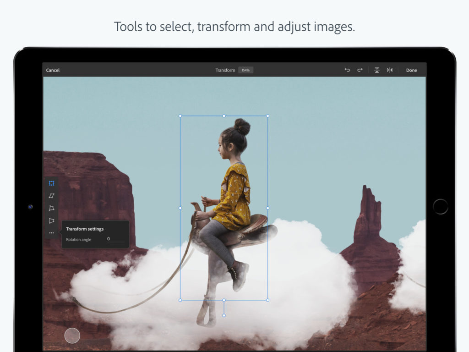The width and height of the screenshot is (469, 352).
Task: Tap Done to apply the transform
Action: (411, 70)
